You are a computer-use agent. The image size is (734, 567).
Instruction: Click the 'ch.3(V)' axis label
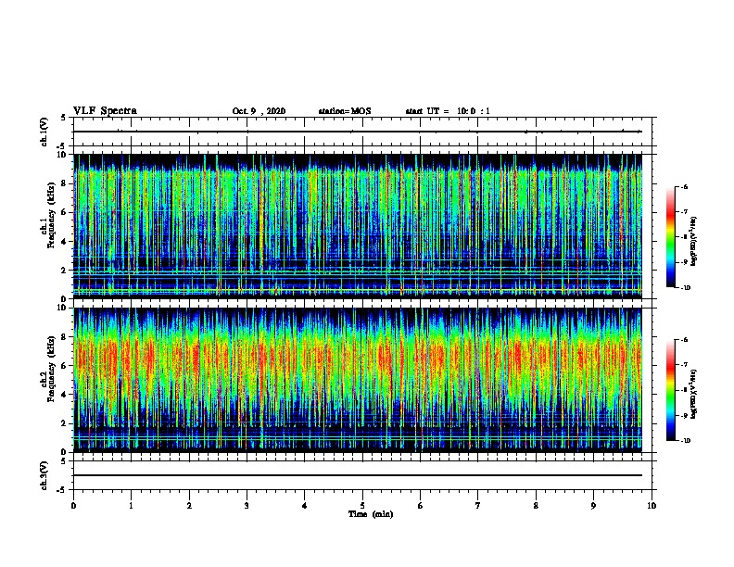[44, 475]
